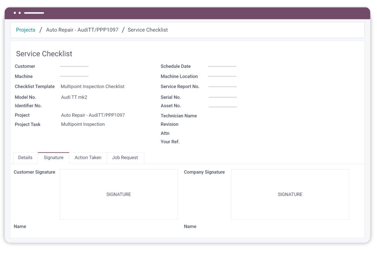
Task: Click the Multipoint Inspection project task value
Action: point(83,124)
